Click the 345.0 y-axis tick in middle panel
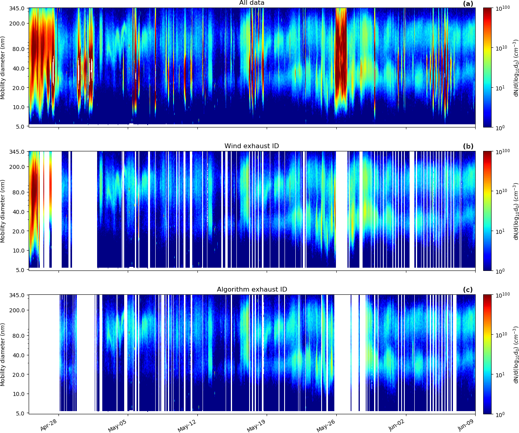The width and height of the screenshot is (519, 433). pyautogui.click(x=17, y=152)
